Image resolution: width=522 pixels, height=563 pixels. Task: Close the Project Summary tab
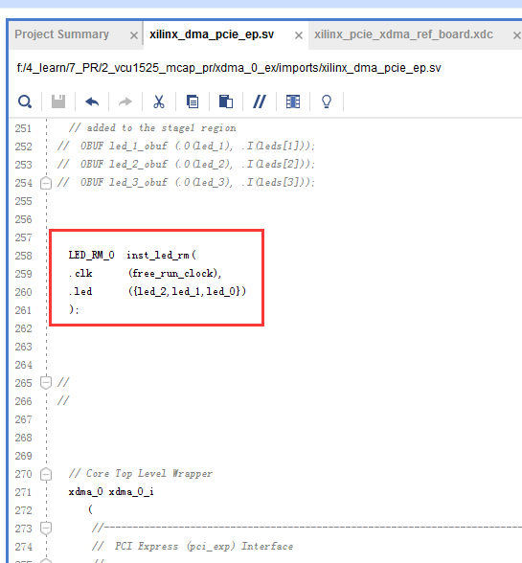pos(134,35)
